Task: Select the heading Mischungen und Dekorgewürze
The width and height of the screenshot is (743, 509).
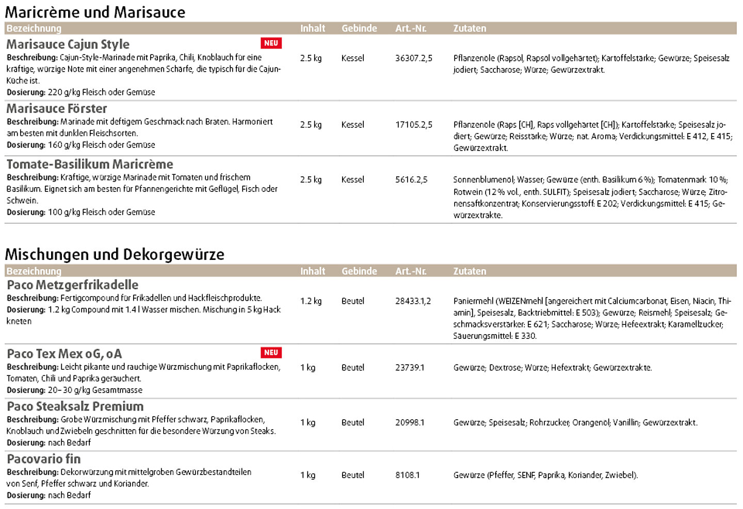Action: pos(115,254)
